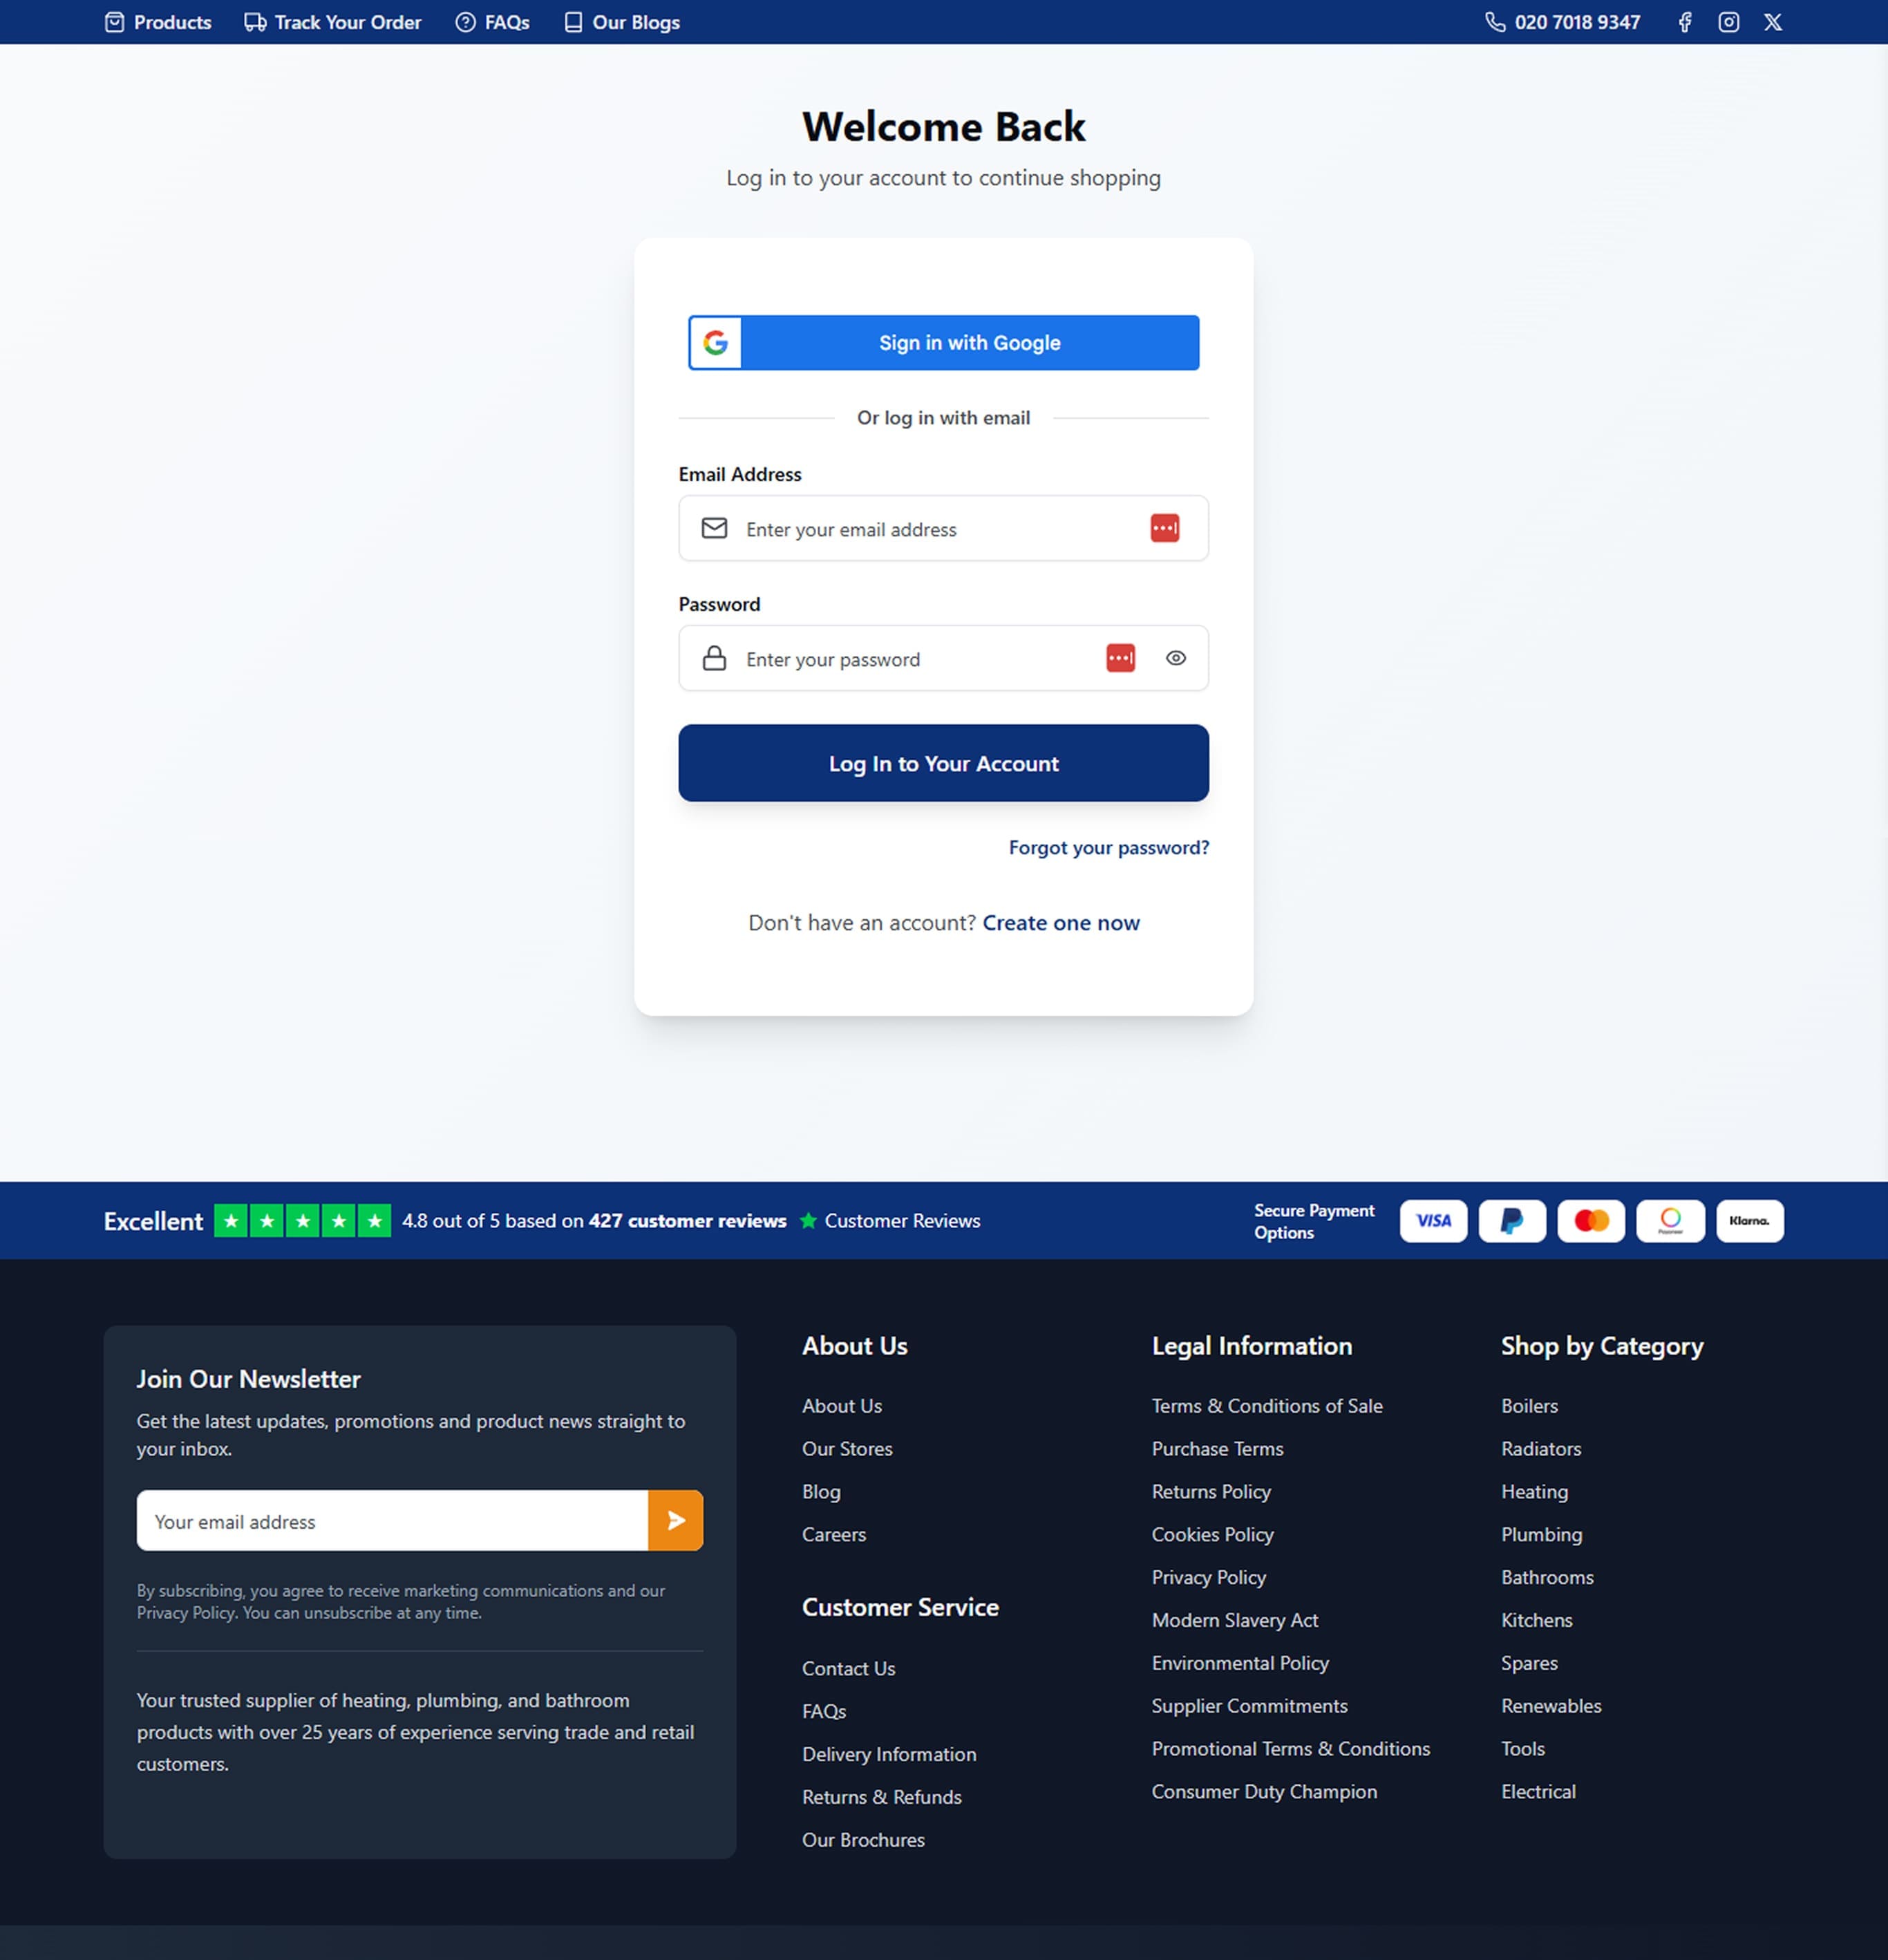Open the Instagram icon link

tap(1729, 22)
